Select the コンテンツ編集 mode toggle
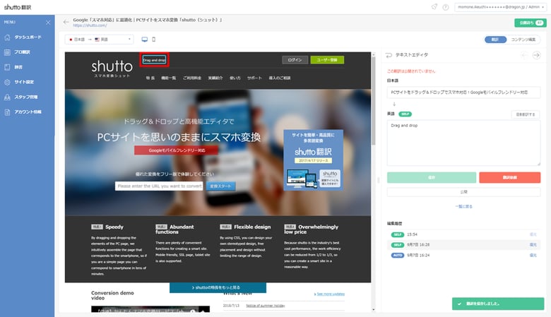Image resolution: width=551 pixels, height=317 pixels. [x=523, y=40]
